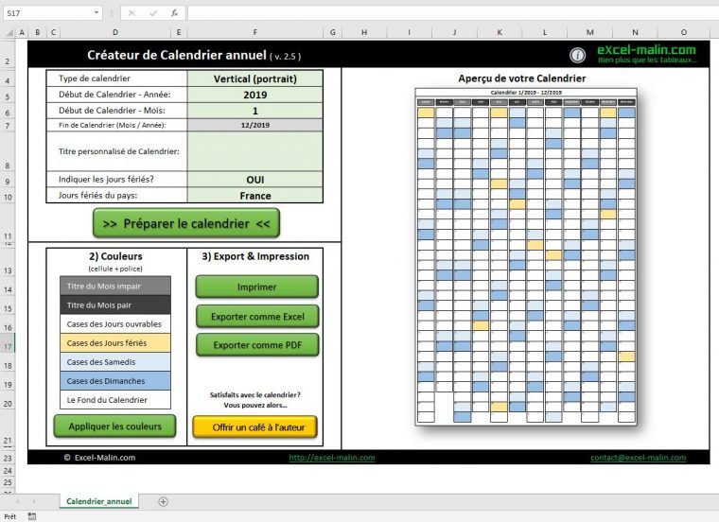Select the Vertical (portrait) calendar type cell

pyautogui.click(x=254, y=78)
